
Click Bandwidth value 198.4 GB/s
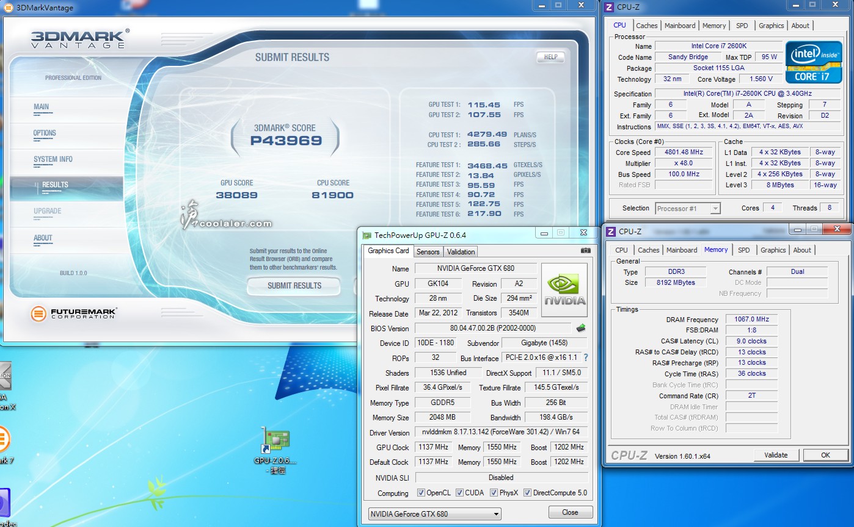pyautogui.click(x=557, y=417)
